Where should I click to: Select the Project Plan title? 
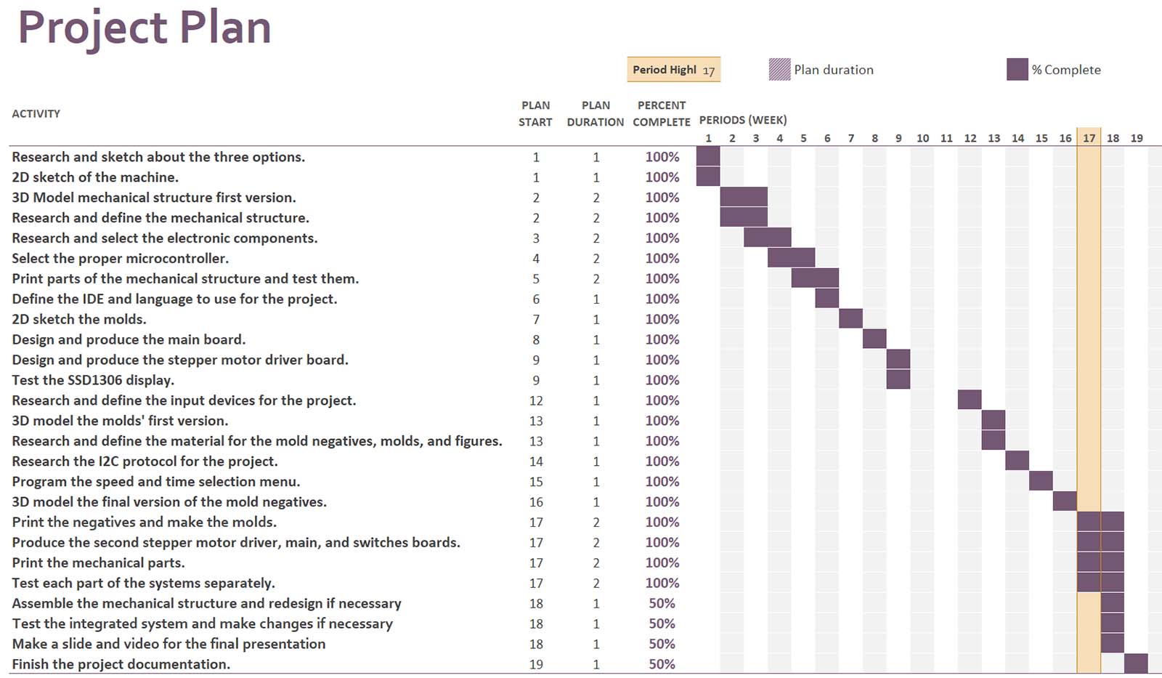[145, 28]
